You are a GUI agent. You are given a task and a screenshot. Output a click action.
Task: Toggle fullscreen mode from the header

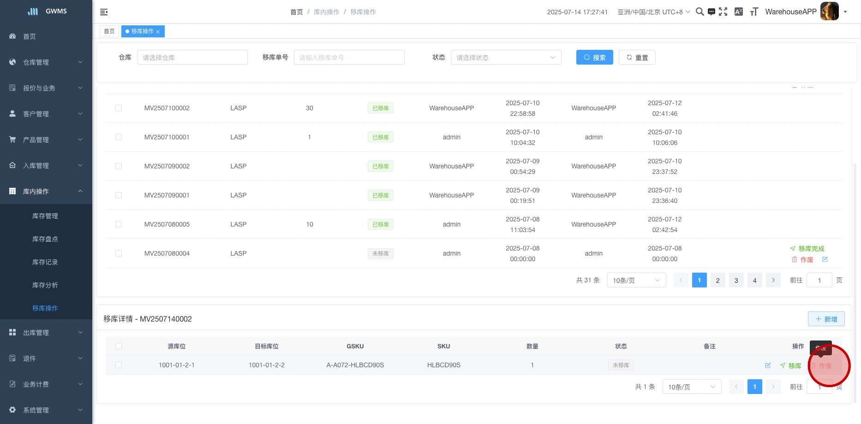click(x=723, y=12)
